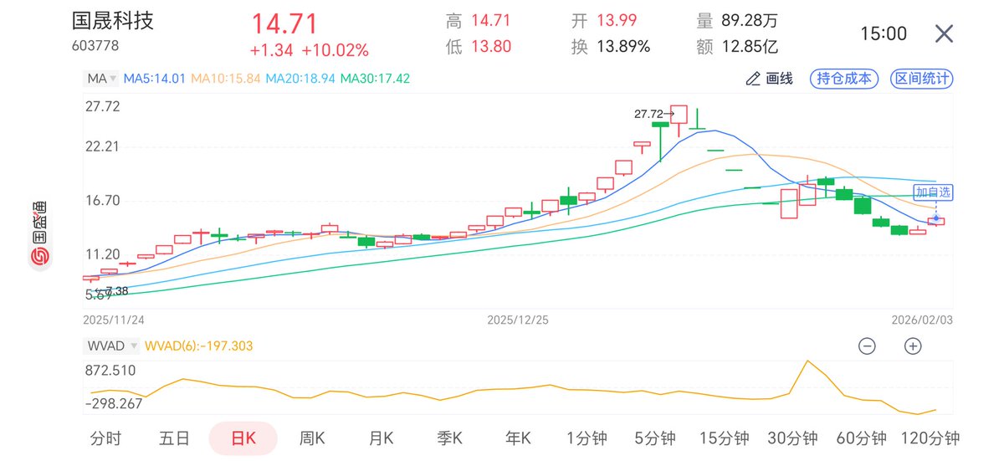
Task: Click the -298.267 WVAD axis value
Action: [113, 403]
